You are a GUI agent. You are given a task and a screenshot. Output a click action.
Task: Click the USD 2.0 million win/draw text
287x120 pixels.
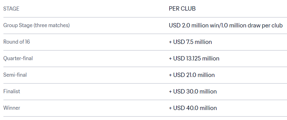[226, 26]
